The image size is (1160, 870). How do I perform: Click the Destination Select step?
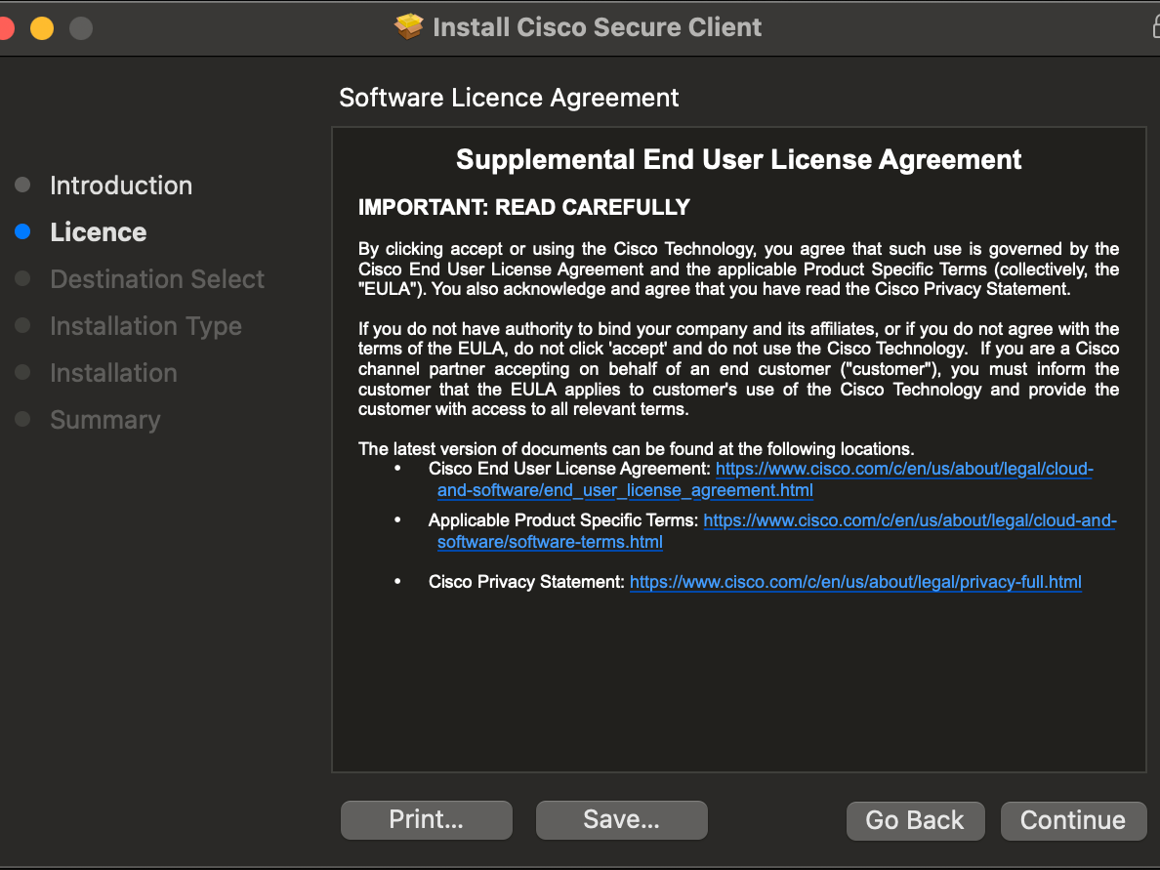156,279
